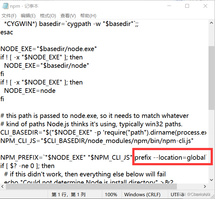Click the line and column status '第 1 行, 第 1 列'
This screenshot has height=199, width=215.
(x=68, y=194)
